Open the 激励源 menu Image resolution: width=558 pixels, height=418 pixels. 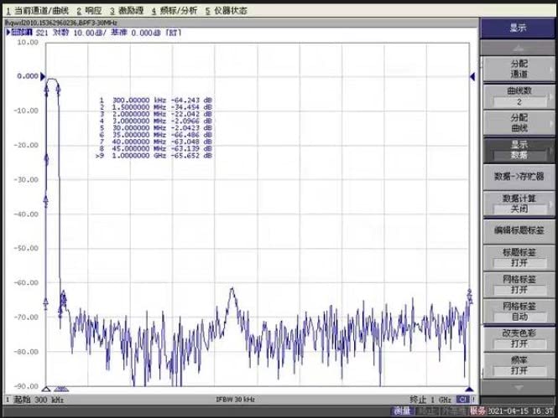tap(127, 11)
